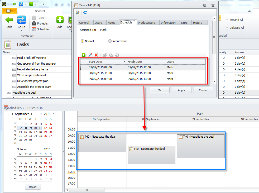The image size is (259, 193).
Task: Add a new schedule entry with green plus
Action: click(x=84, y=55)
